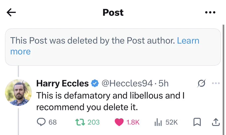This screenshot has width=226, height=135.
Task: Open Harry Eccles profile picture
Action: (18, 93)
